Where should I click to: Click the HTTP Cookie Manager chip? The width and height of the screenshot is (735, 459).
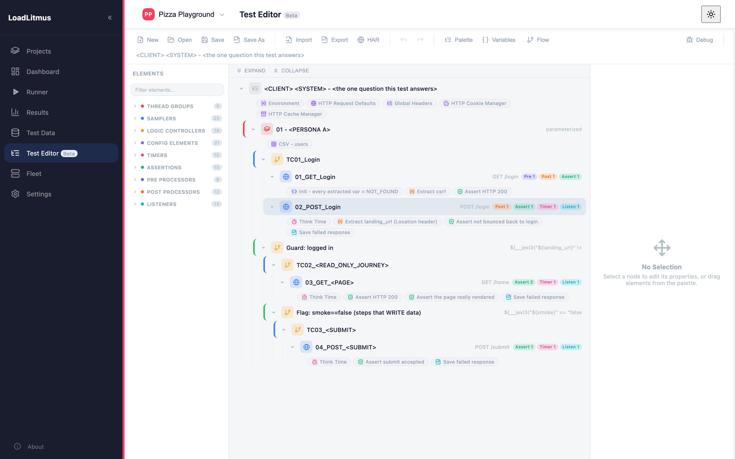click(x=474, y=103)
